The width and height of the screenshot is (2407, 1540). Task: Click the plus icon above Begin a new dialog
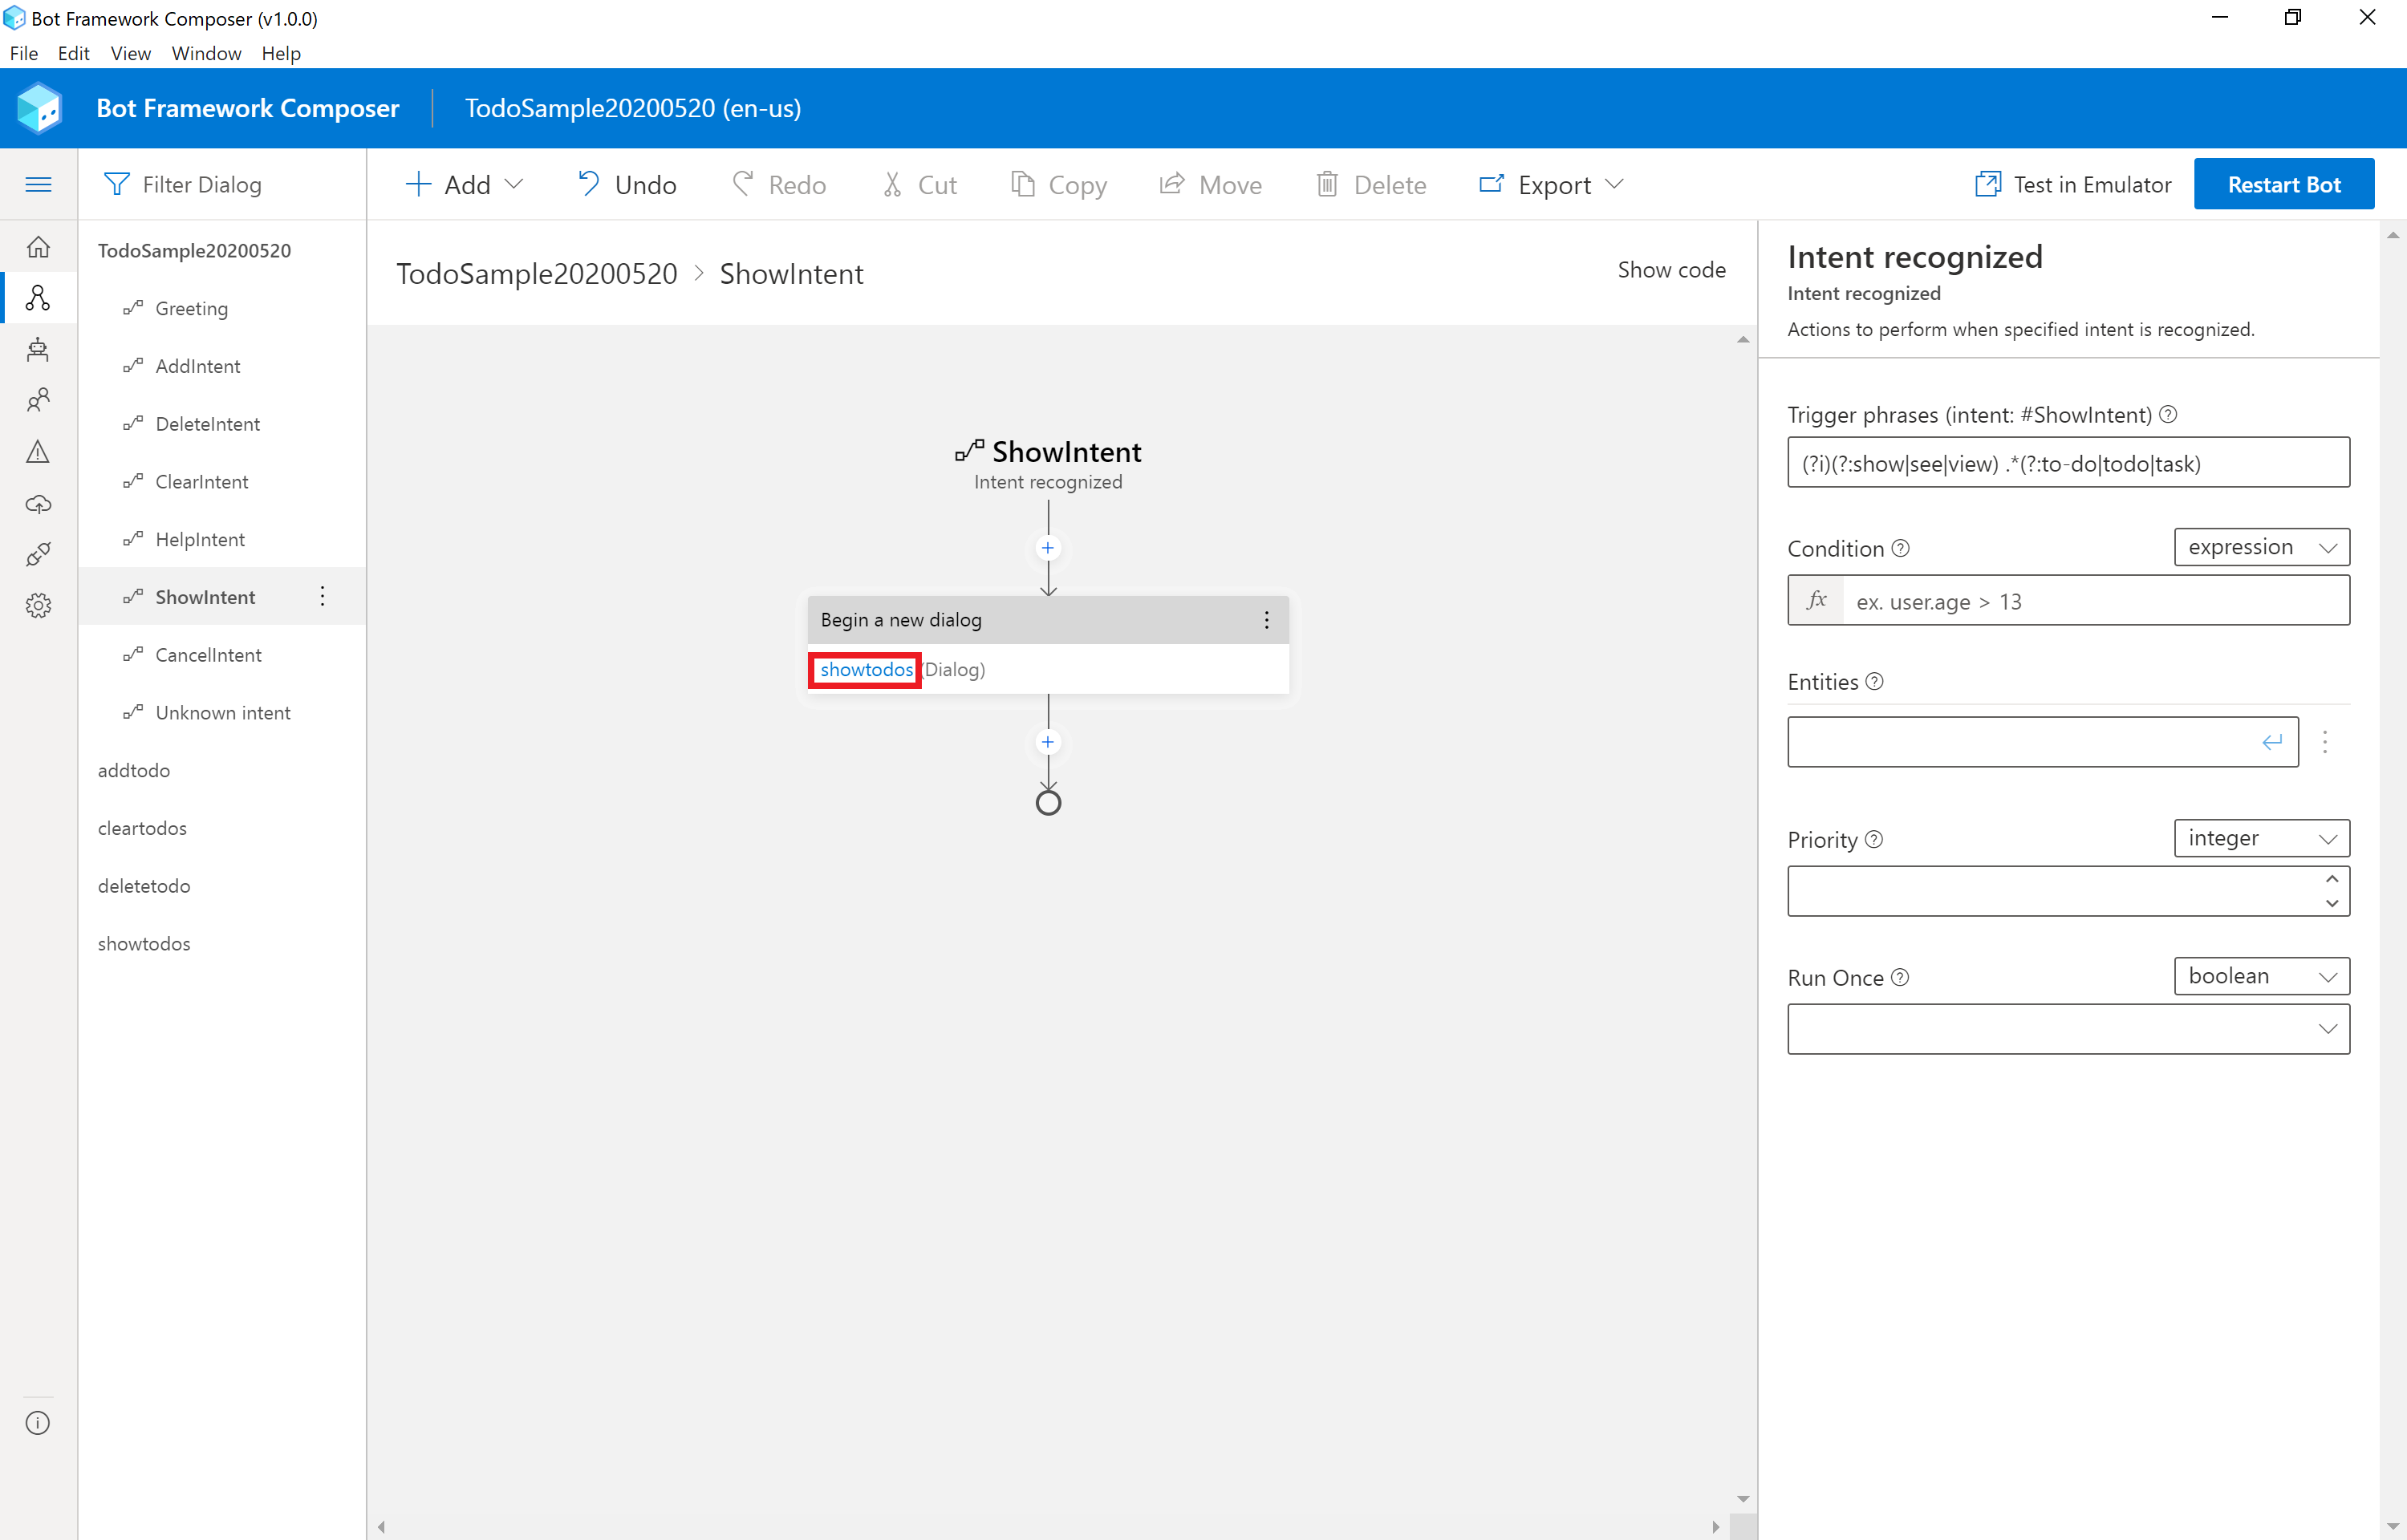coord(1047,548)
